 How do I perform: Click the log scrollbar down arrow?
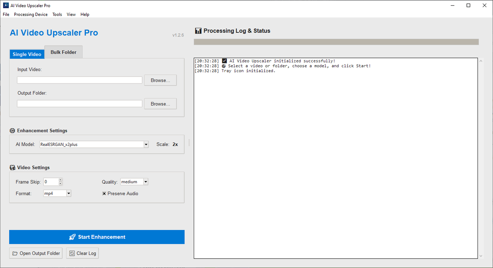pyautogui.click(x=480, y=256)
